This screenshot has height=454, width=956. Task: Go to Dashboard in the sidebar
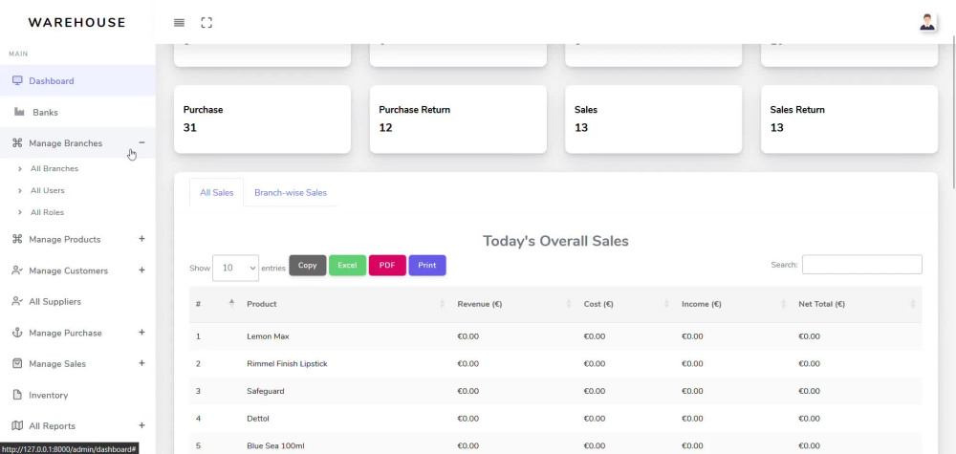[x=77, y=80]
